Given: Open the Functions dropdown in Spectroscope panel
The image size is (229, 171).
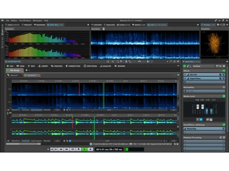Looking at the screenshot, I should click(x=10, y=29).
